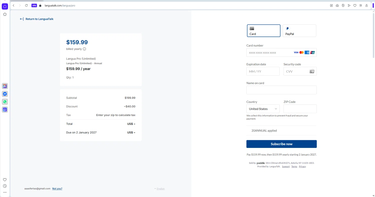View site security padlock info
375x197 pixels.
pyautogui.click(x=40, y=6)
